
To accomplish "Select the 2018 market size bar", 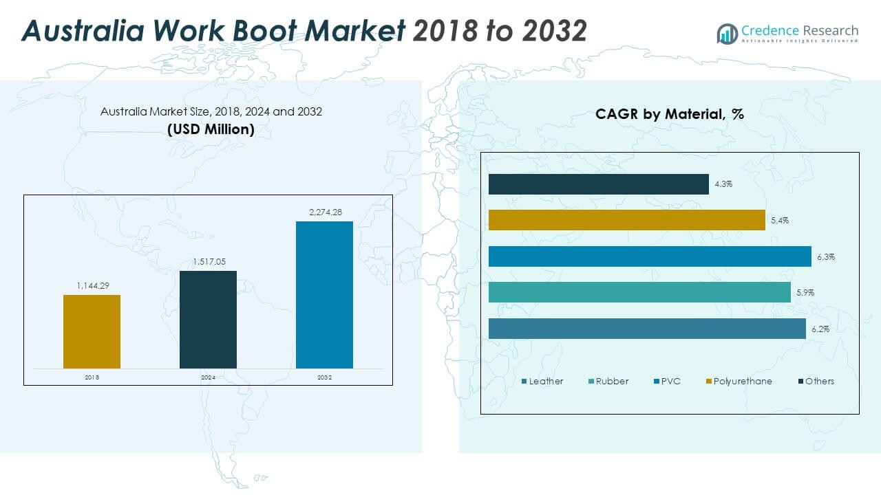I will (x=92, y=331).
